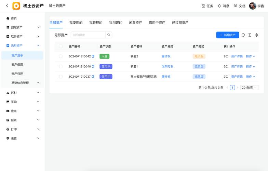Screen dimensions: 268x171
Task: Check the row for 软著2
Action: coord(61,56)
